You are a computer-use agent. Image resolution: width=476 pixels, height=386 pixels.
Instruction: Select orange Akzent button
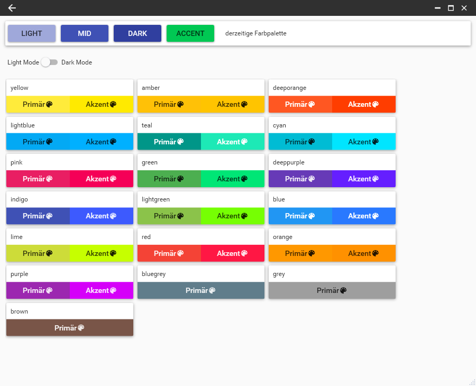tap(364, 253)
